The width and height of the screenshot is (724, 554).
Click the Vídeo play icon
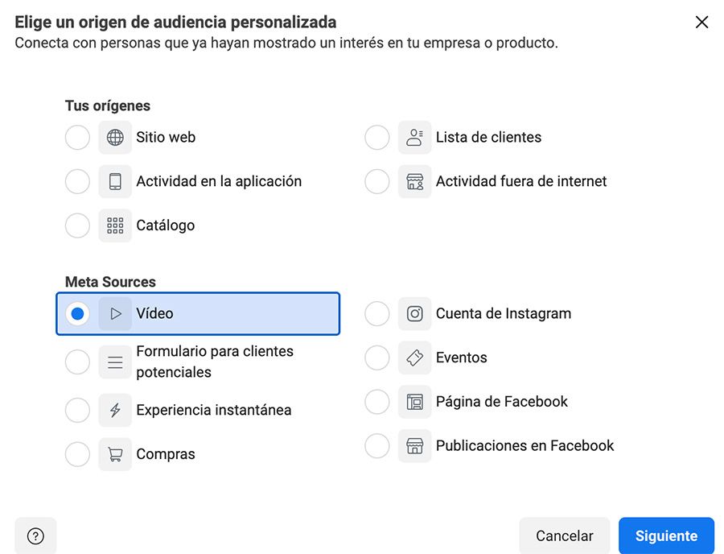coord(115,313)
